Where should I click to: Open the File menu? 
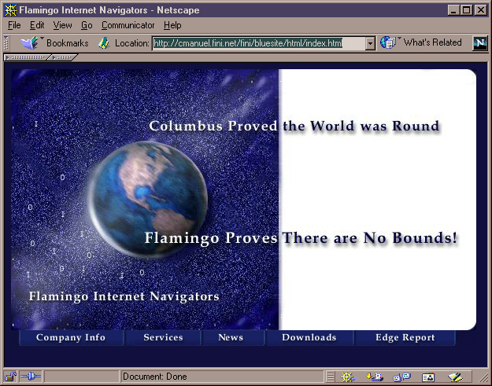[14, 25]
